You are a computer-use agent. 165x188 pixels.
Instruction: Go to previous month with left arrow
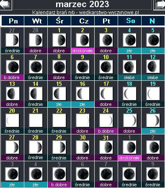[5, 4]
